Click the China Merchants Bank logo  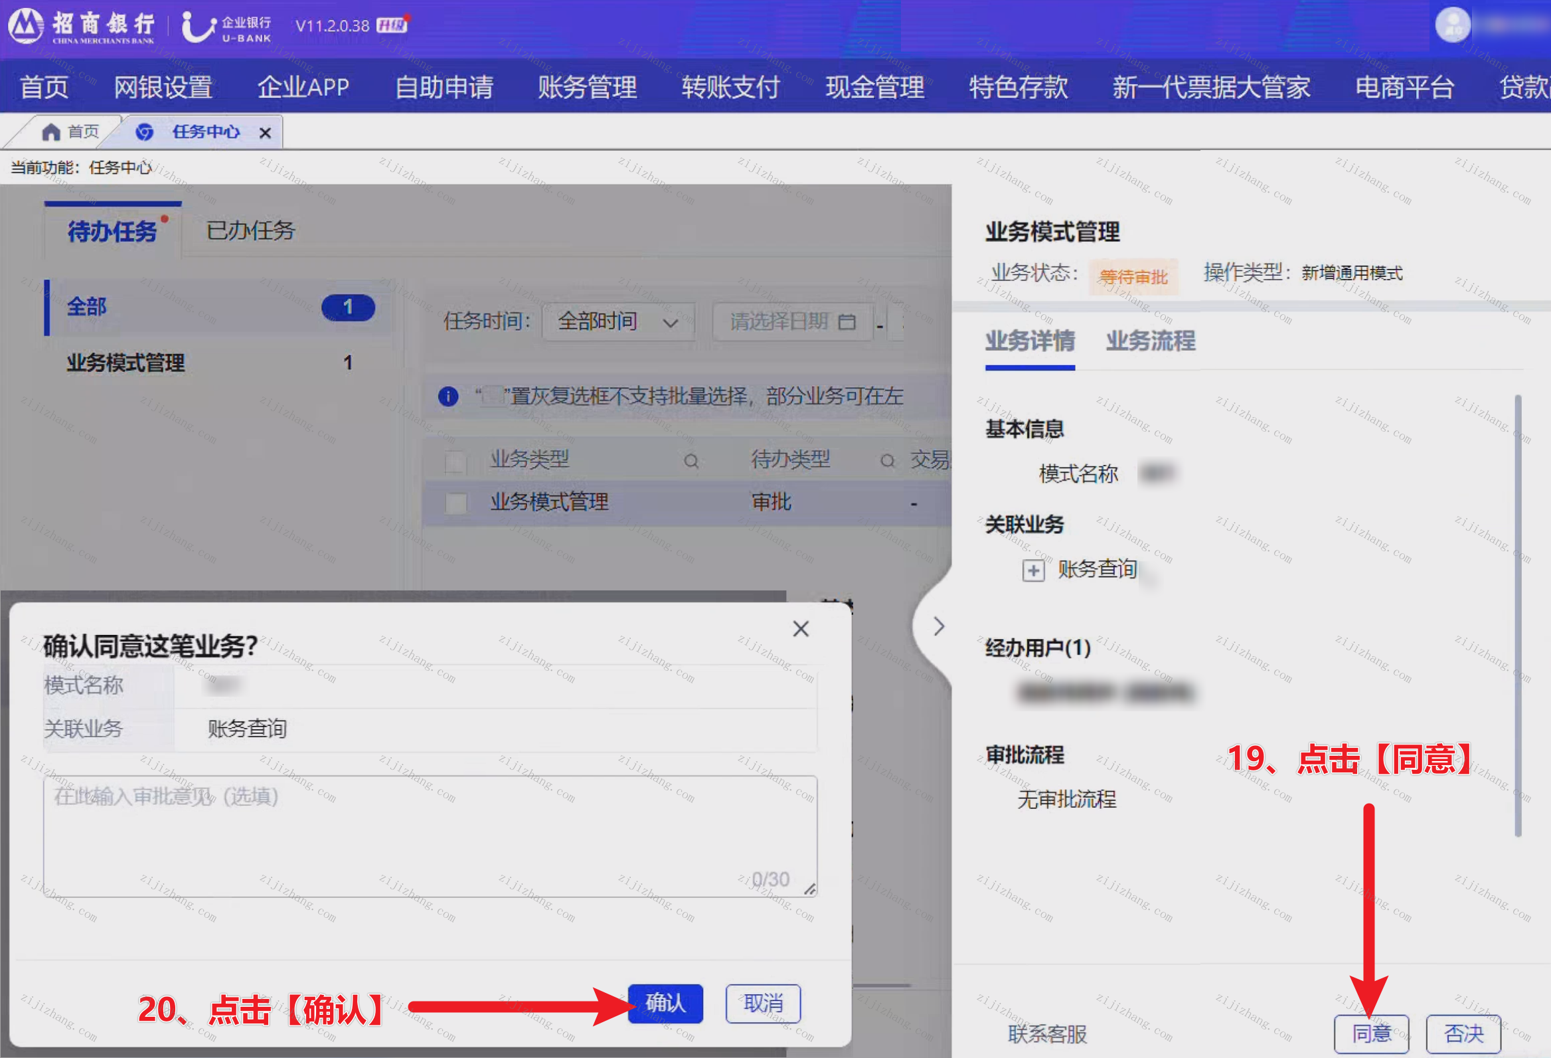[81, 26]
